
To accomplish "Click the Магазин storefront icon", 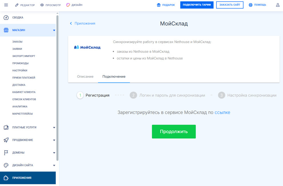I will tap(6, 30).
